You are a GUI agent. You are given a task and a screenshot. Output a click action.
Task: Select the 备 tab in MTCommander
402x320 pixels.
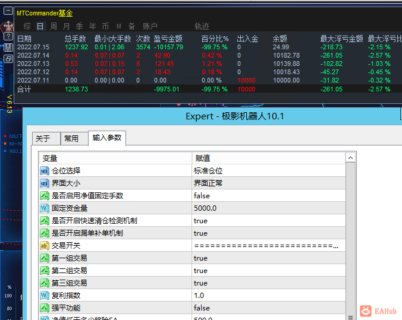point(131,26)
